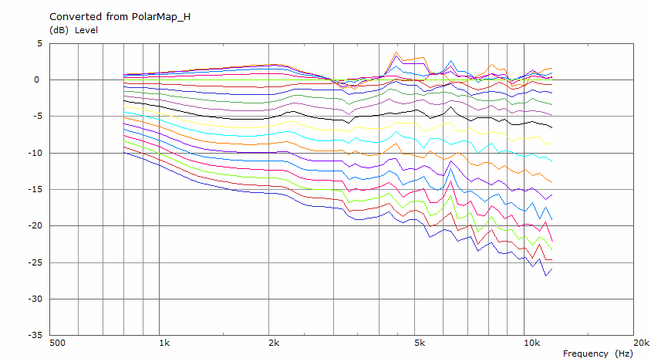
Task: Click the '(dB) Level' axis label
Action: [73, 30]
